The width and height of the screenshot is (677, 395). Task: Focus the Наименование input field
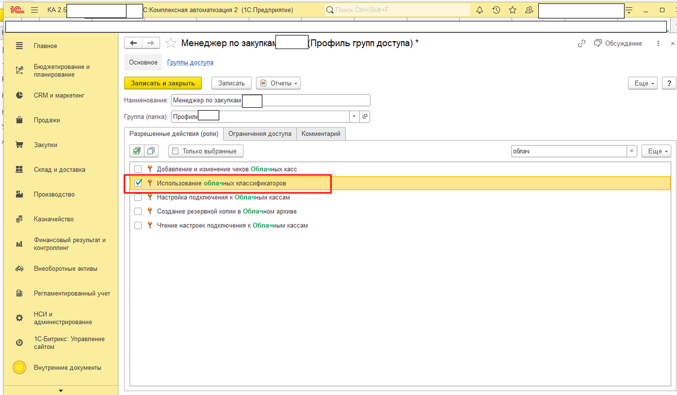click(x=271, y=100)
